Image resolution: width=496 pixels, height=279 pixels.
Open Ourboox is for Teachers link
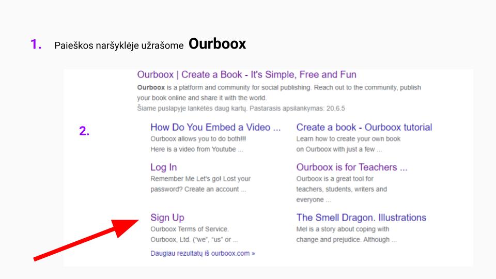352,167
